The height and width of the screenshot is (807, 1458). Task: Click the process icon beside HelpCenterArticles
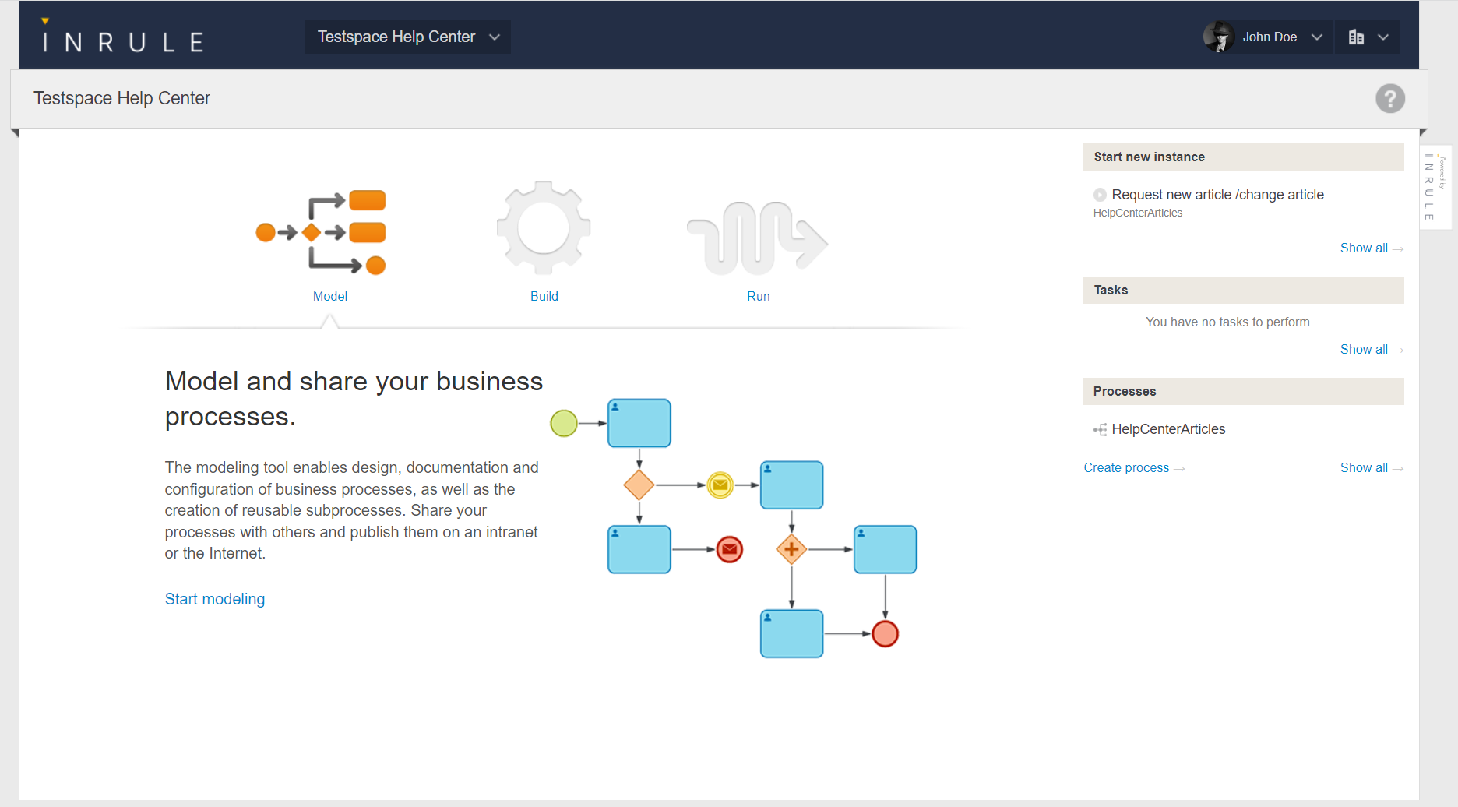coord(1100,430)
